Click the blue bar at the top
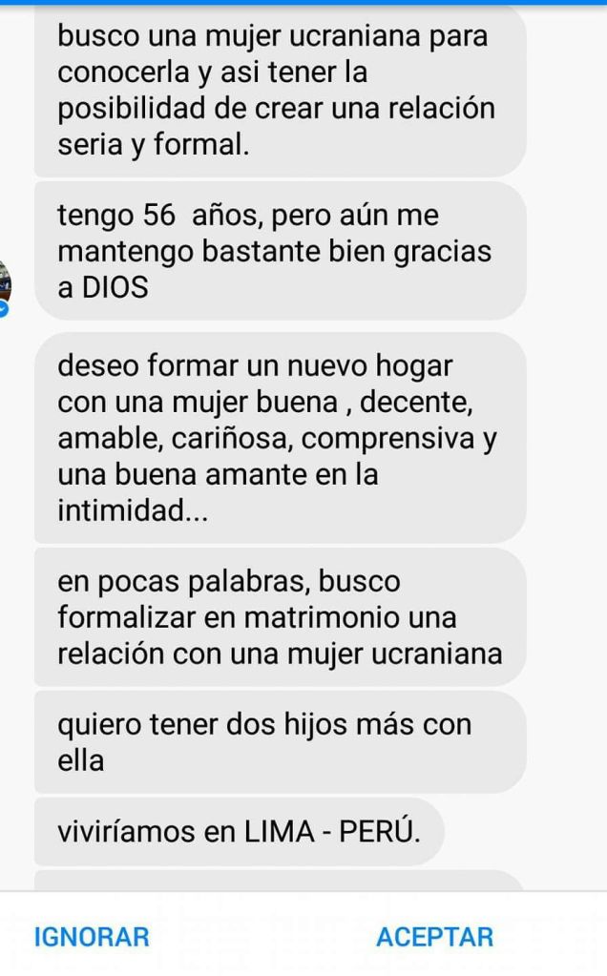 pyautogui.click(x=303, y=3)
